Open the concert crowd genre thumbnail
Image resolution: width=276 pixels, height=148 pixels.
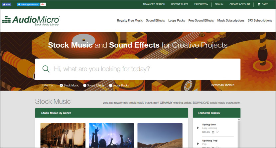pos(111,135)
